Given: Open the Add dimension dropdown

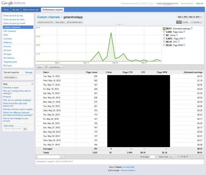Looking at the screenshot, I should pyautogui.click(x=55, y=67).
